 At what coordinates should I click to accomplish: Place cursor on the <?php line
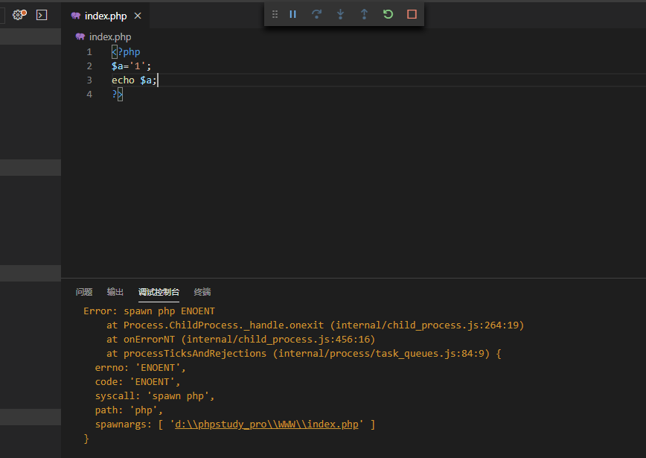(126, 52)
